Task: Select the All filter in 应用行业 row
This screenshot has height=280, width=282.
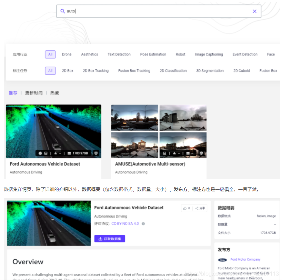Action: (50, 54)
